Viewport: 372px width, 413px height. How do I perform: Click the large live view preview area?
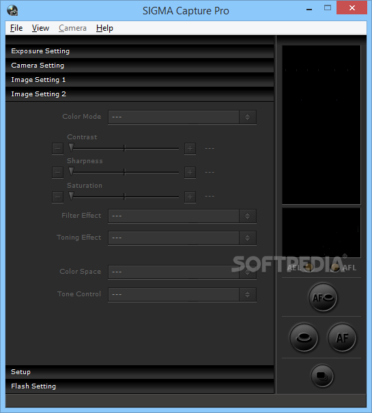pos(321,125)
